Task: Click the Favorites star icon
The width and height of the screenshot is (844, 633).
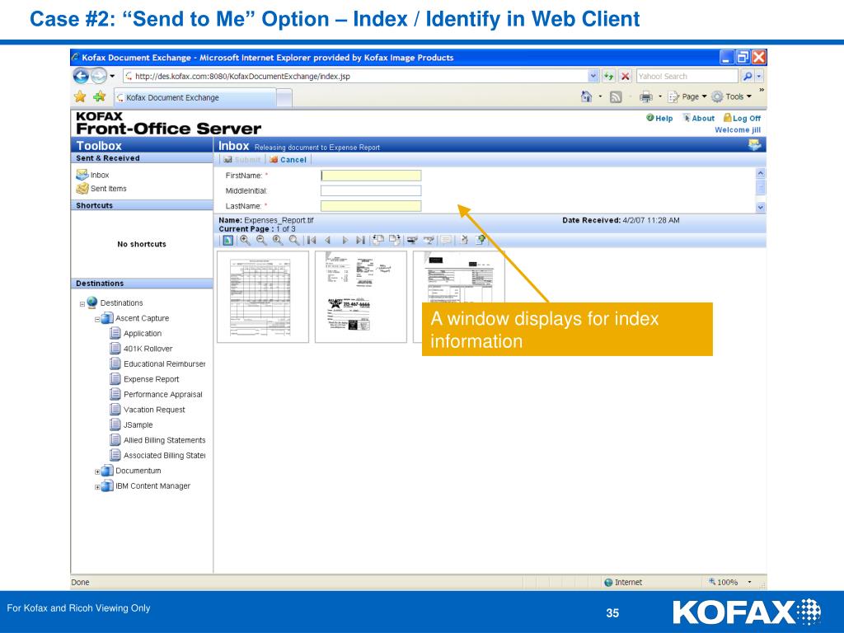Action: (x=80, y=97)
